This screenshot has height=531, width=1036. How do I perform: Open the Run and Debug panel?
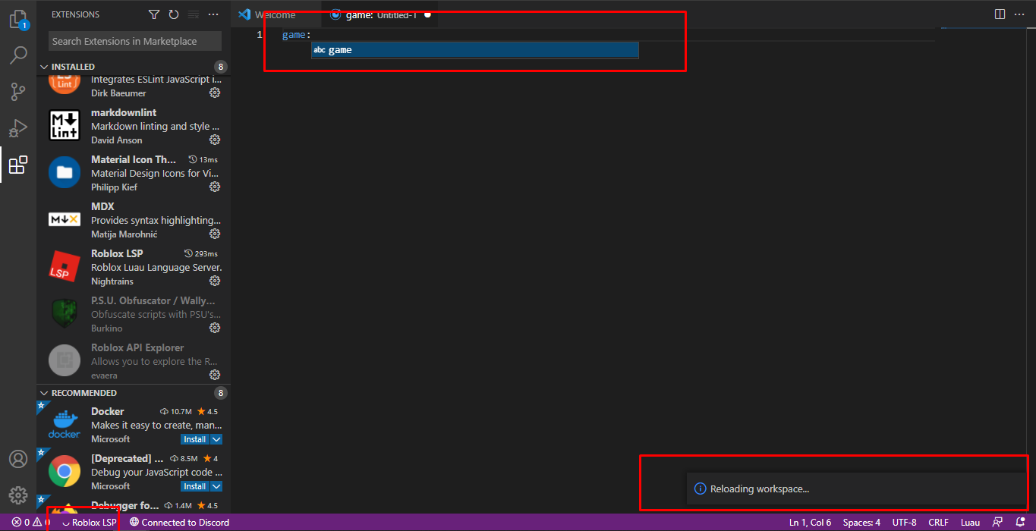(x=17, y=128)
